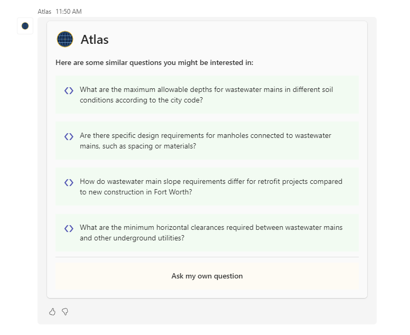Click 'and other underground utilities?' text line
Viewport: 410px width, 335px height.
click(x=132, y=238)
